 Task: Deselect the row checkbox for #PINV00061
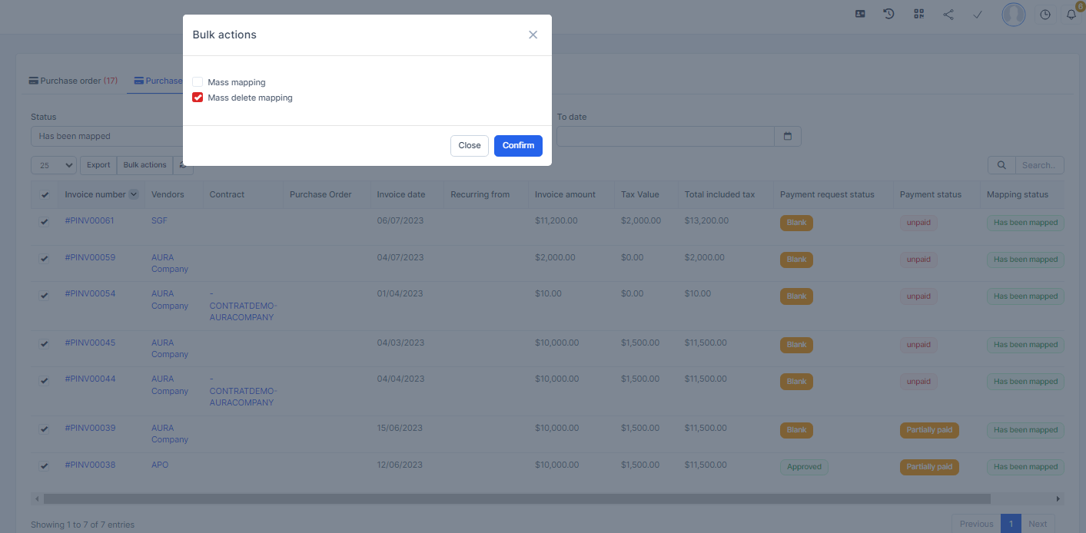point(45,222)
